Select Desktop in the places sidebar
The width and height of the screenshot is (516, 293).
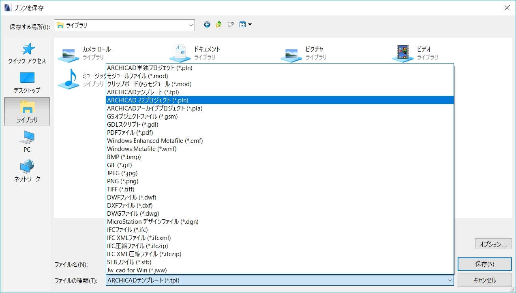tap(27, 83)
